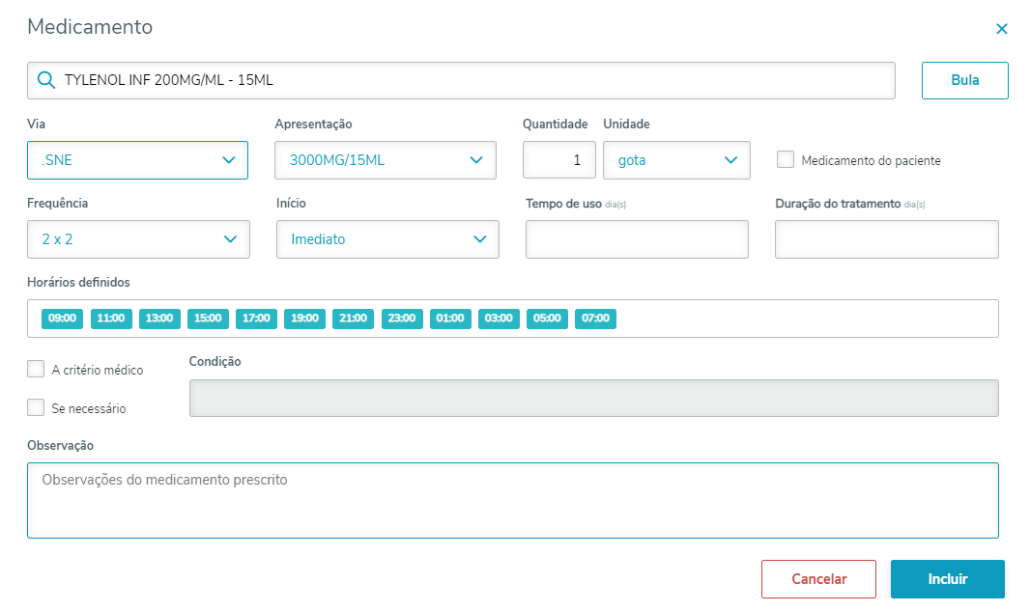1030x611 pixels.
Task: Enable the A critério médico option
Action: pos(36,369)
